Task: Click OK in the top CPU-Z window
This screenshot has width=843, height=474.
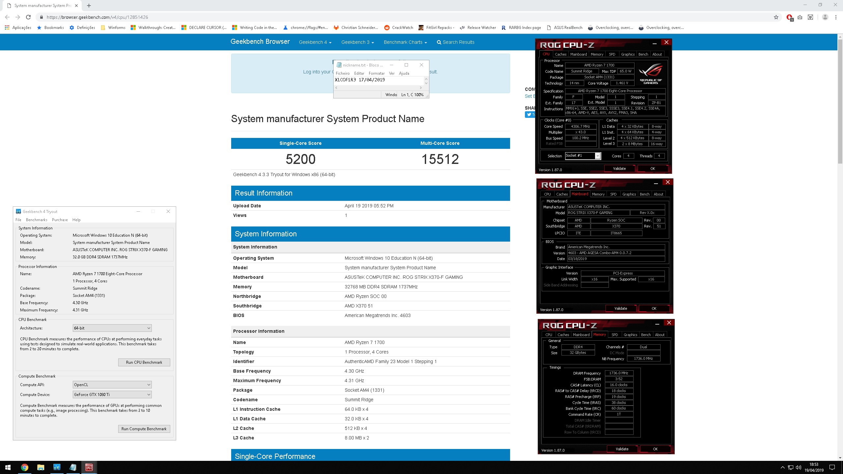Action: [653, 169]
